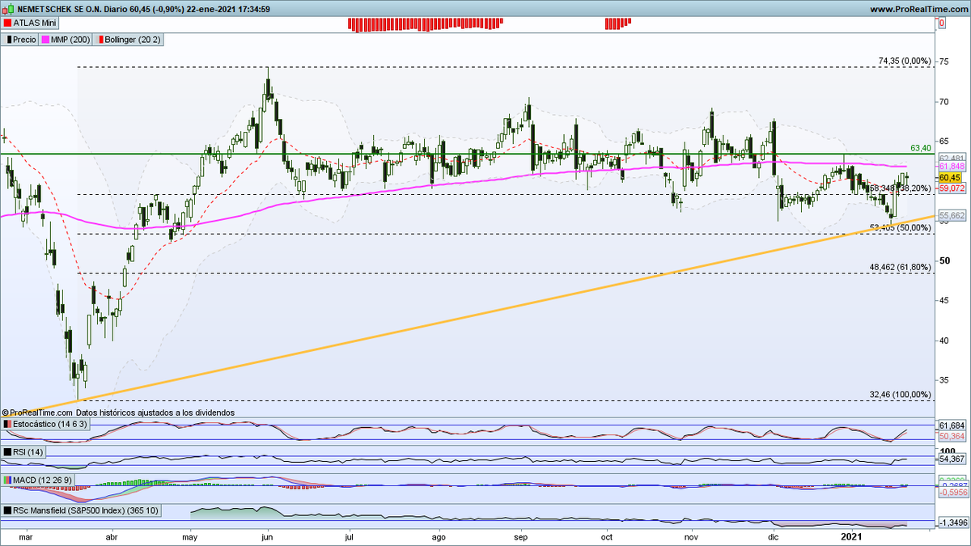Select the yellow 60,45 current price tag
This screenshot has height=546, width=971.
pos(948,177)
